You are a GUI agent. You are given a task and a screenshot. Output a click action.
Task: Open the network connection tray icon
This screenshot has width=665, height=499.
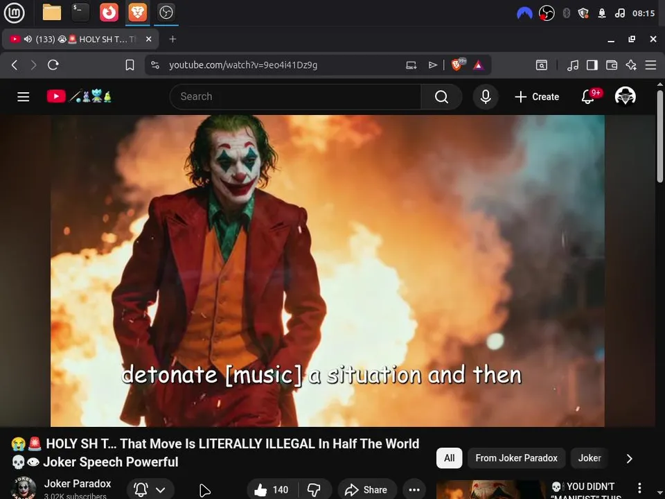(x=601, y=13)
